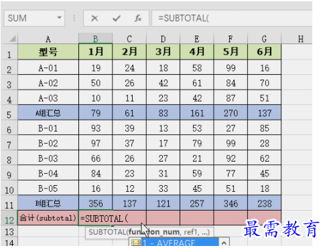This screenshot has width=325, height=250.
Task: Click the Select All corner triangle
Action: click(x=13, y=39)
